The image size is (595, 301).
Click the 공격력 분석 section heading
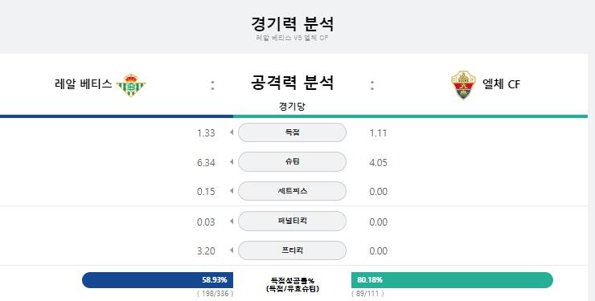click(x=292, y=82)
